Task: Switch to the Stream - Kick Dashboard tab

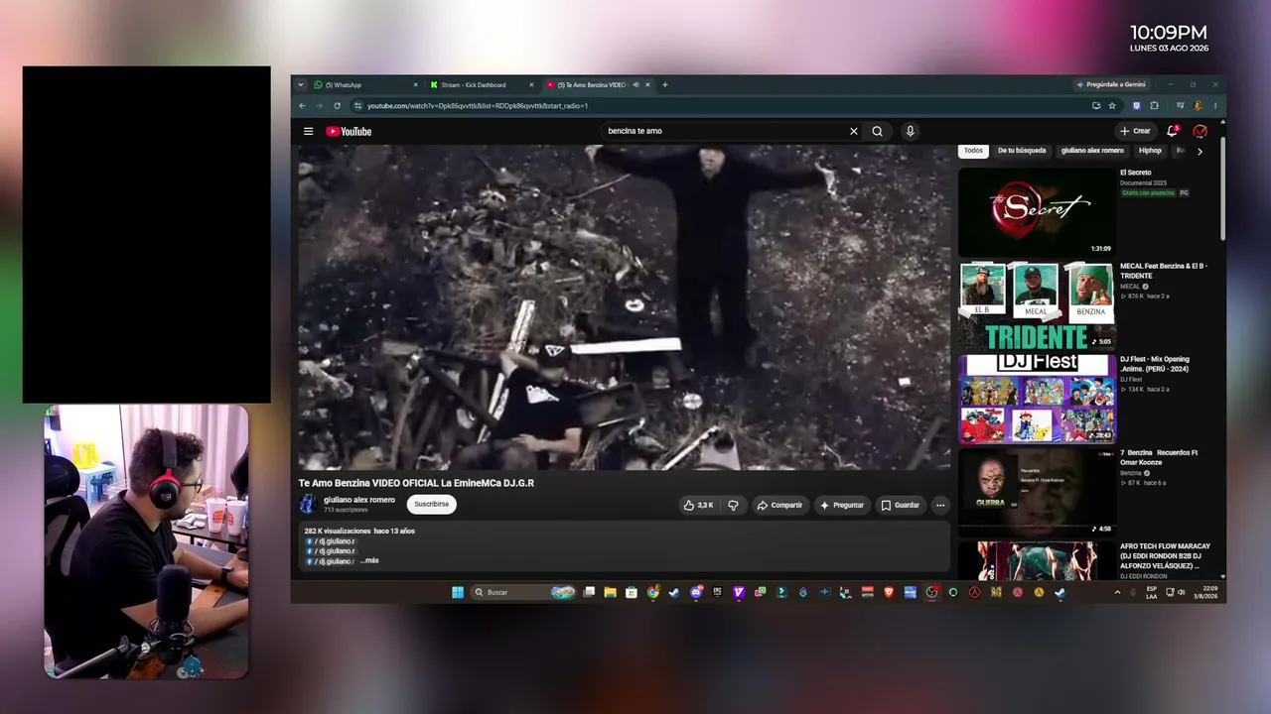Action: (481, 85)
